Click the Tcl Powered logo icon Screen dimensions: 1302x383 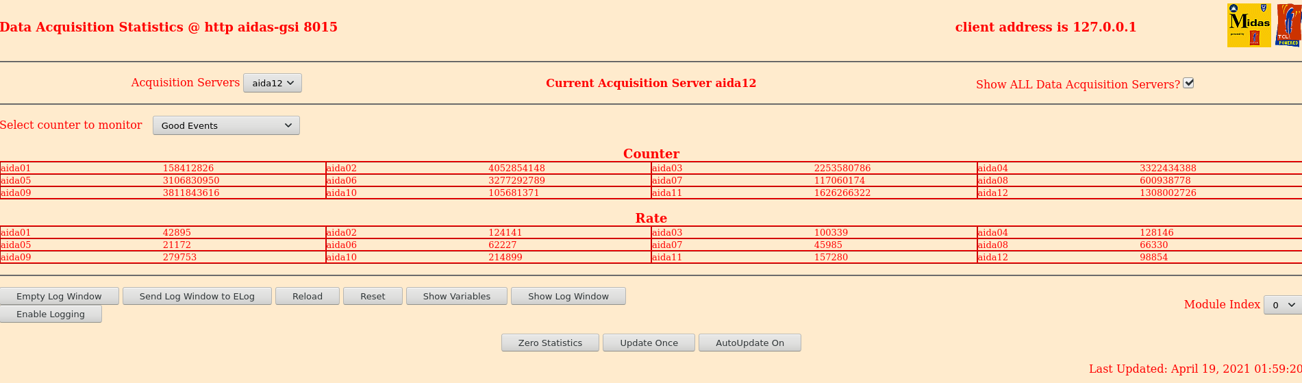click(1288, 25)
